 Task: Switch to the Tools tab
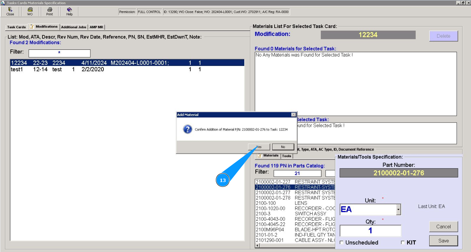point(287,156)
